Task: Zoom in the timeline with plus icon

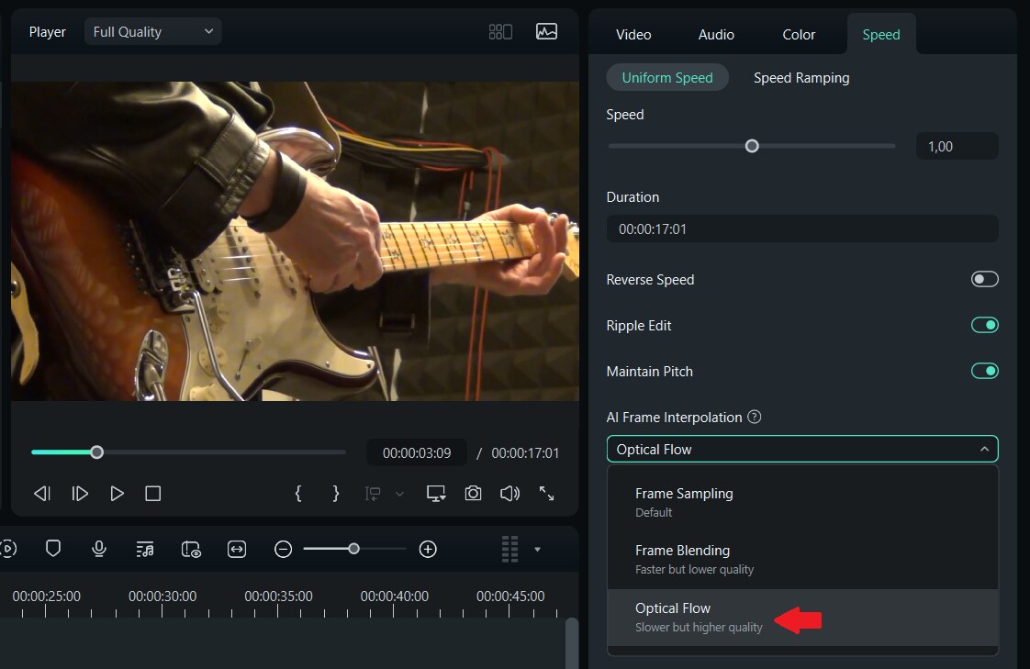Action: [428, 549]
